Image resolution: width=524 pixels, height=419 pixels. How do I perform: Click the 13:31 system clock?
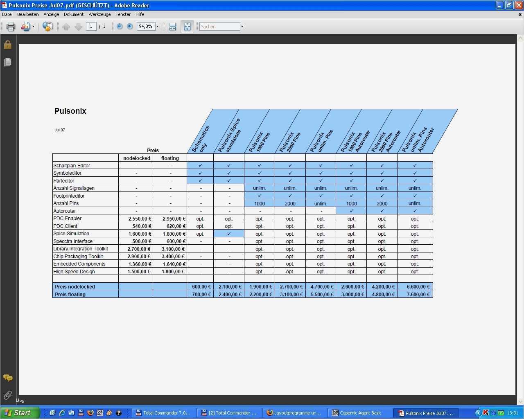pyautogui.click(x=513, y=413)
